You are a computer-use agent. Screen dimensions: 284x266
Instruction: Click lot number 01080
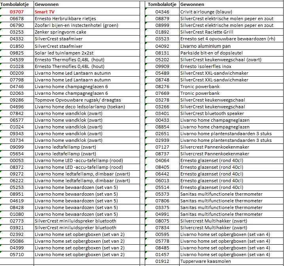[x=17, y=214]
